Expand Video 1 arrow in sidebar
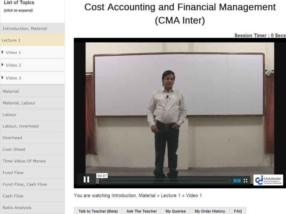The width and height of the screenshot is (286, 214). click(x=3, y=52)
